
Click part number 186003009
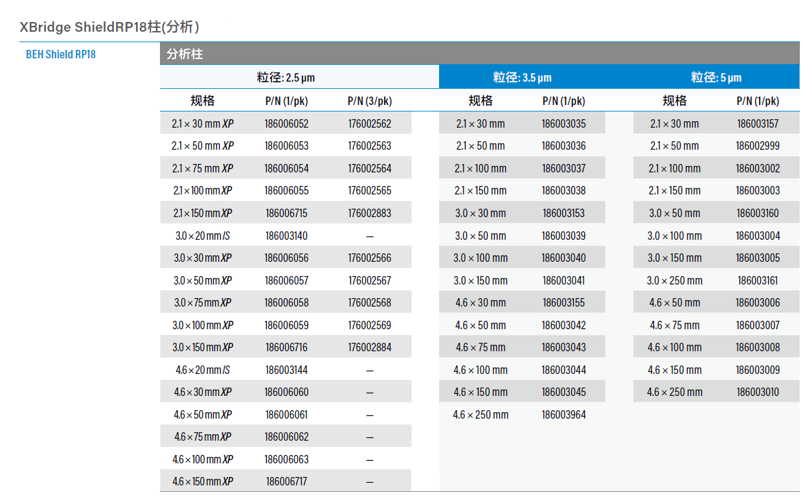[758, 370]
